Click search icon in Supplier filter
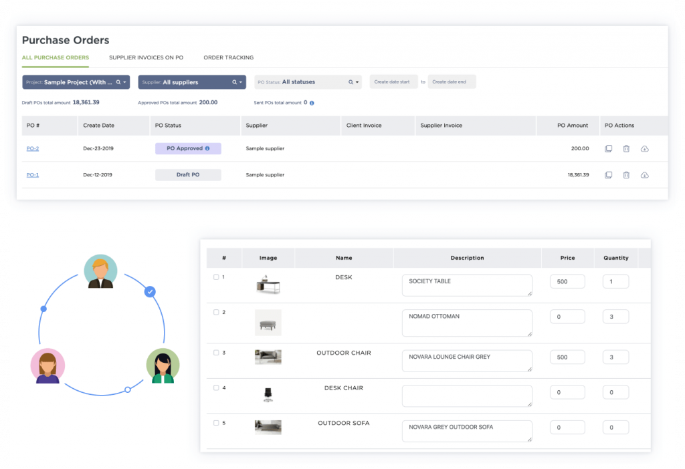Screen dimensions: 685x469 pos(234,82)
